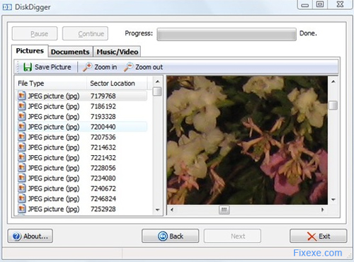Click preview horizontal scrollbar right arrow

coord(323,210)
